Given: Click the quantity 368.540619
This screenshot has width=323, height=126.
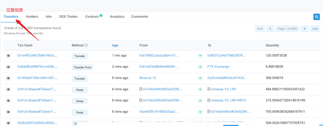Looking at the screenshot, I should click(274, 78).
